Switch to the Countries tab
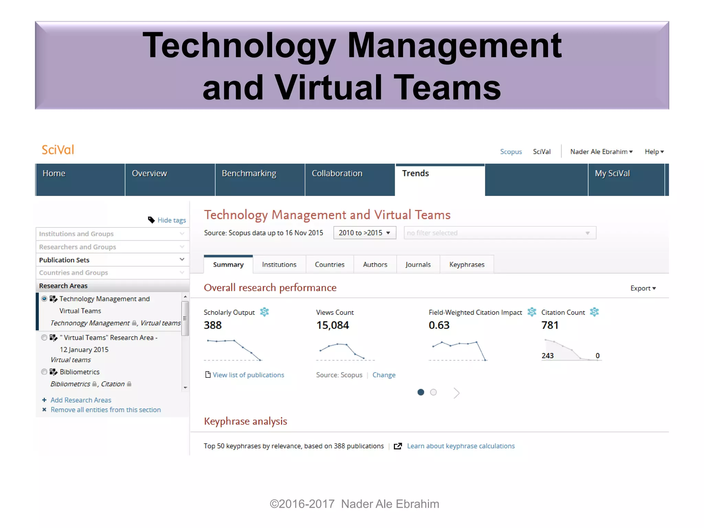Viewport: 704px width, 528px height. (x=330, y=264)
